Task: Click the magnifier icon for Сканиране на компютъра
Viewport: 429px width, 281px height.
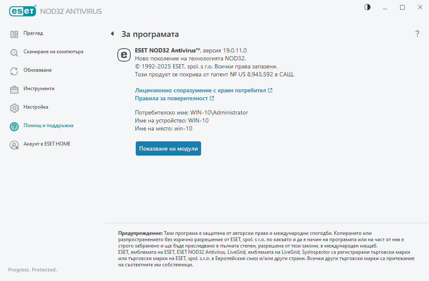Action: pos(14,53)
